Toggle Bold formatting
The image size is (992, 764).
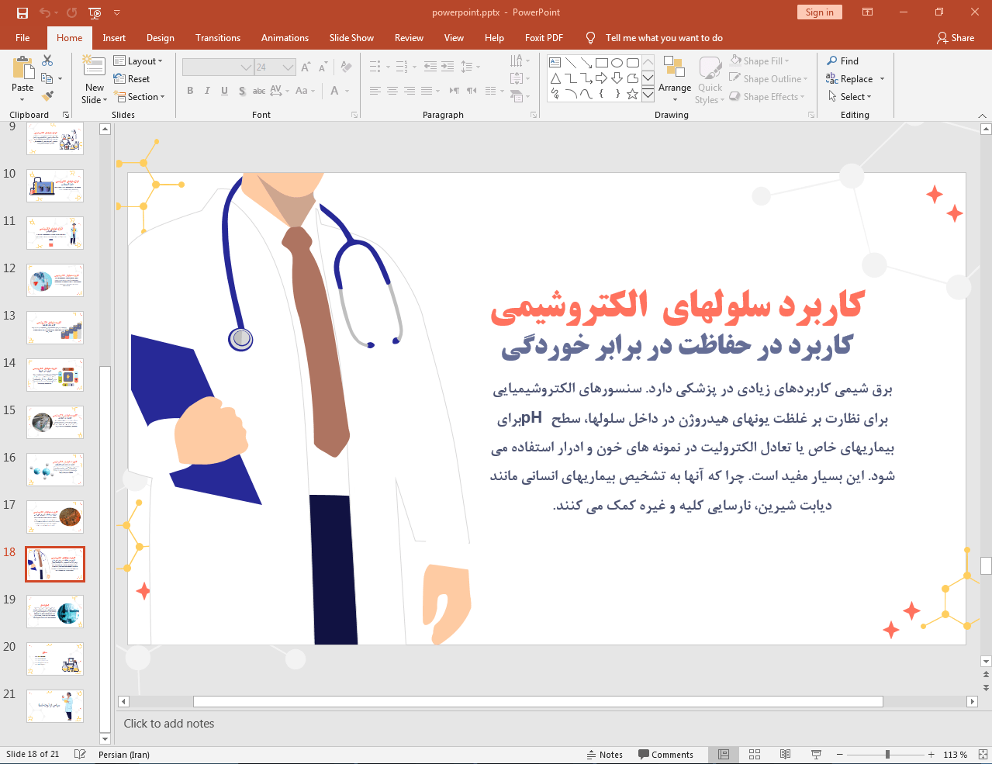click(x=190, y=91)
